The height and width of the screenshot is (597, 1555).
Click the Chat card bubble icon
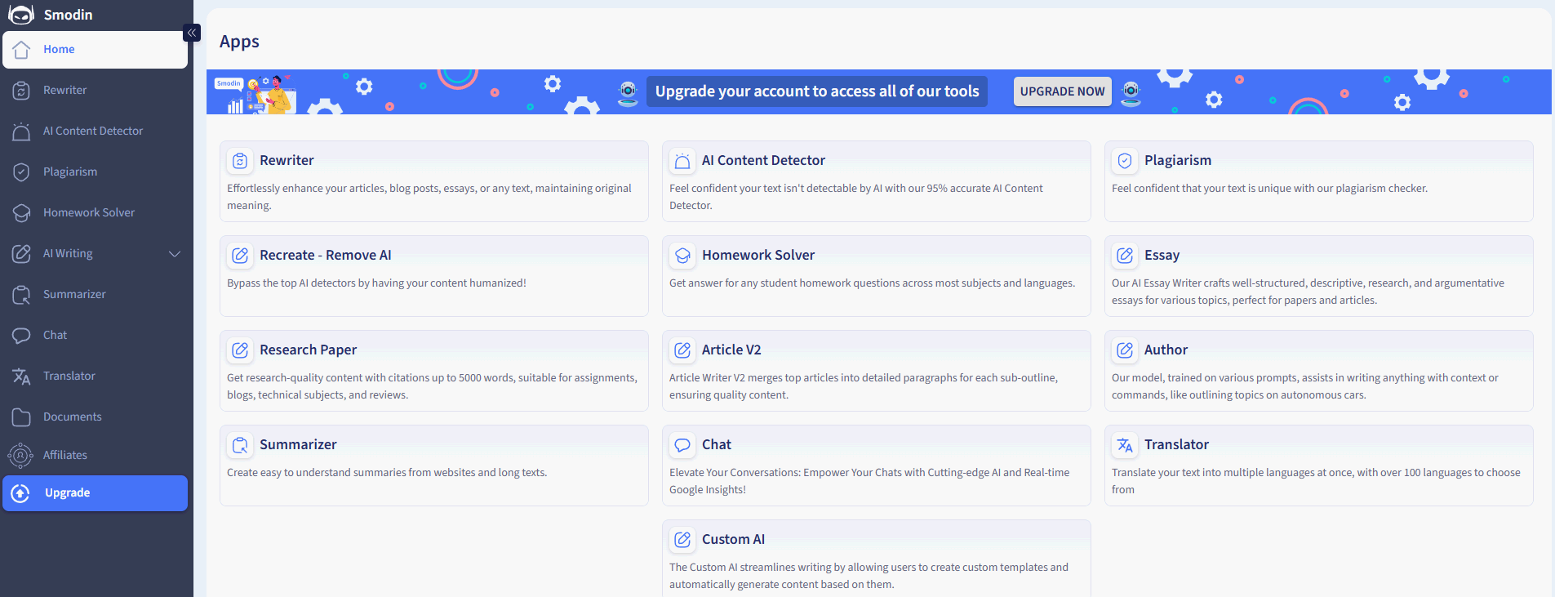(x=682, y=445)
